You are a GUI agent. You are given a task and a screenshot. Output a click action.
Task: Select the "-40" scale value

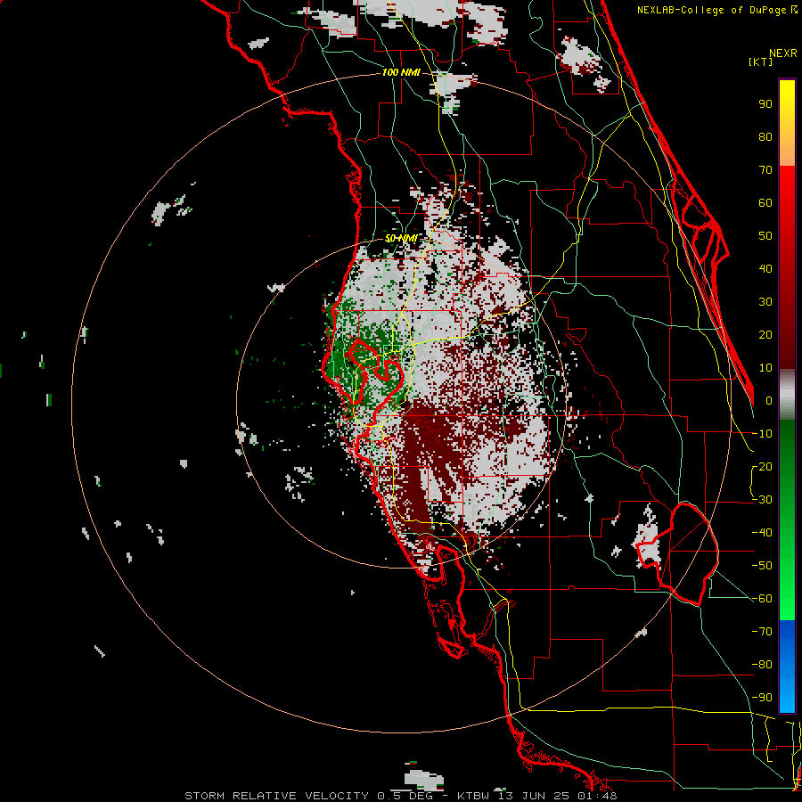click(762, 533)
